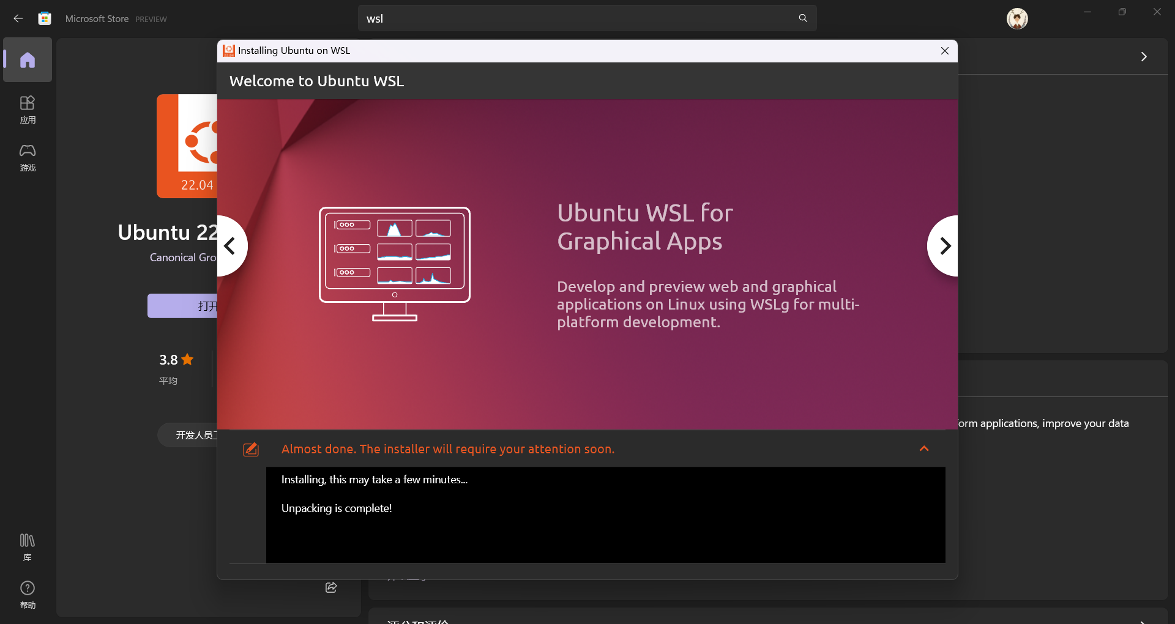Open the 游戏 (Games) sidebar section
The image size is (1175, 624).
coord(28,158)
